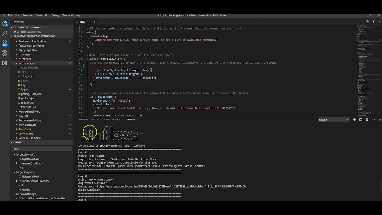Expand the firebase-contact-form folder
This screenshot has width=382, height=215.
tap(31, 46)
